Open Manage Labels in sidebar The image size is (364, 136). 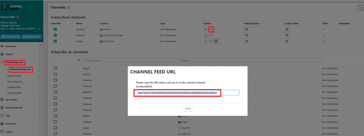point(14,93)
